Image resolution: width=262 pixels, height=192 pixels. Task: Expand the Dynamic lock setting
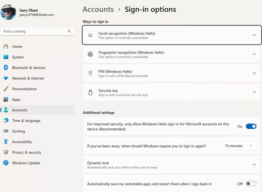coord(172,165)
